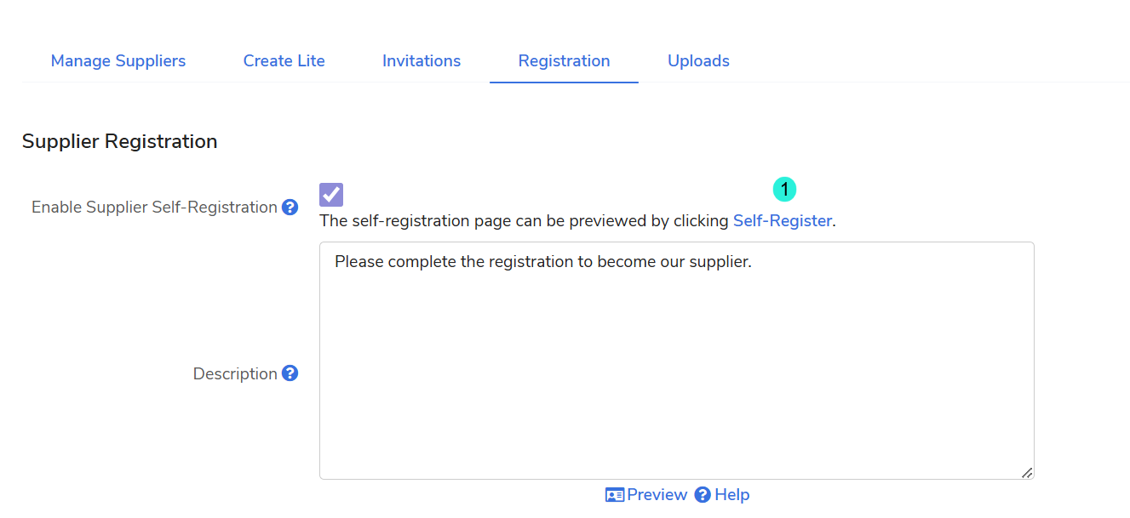Open the Help link below description
The image size is (1130, 518).
(x=731, y=495)
